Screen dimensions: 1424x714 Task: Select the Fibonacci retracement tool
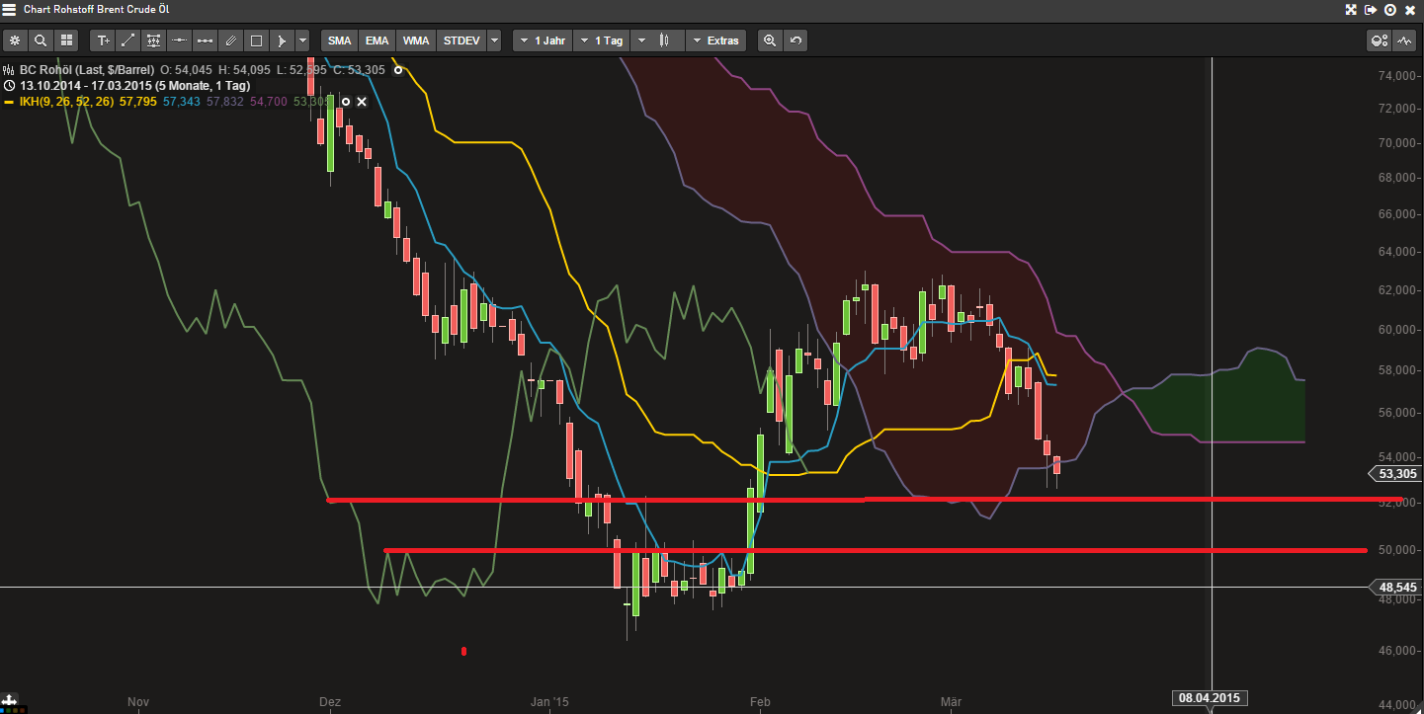(x=153, y=40)
